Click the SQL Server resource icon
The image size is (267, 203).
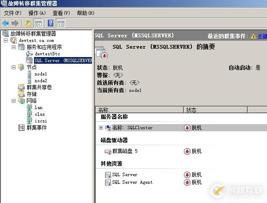click(108, 175)
